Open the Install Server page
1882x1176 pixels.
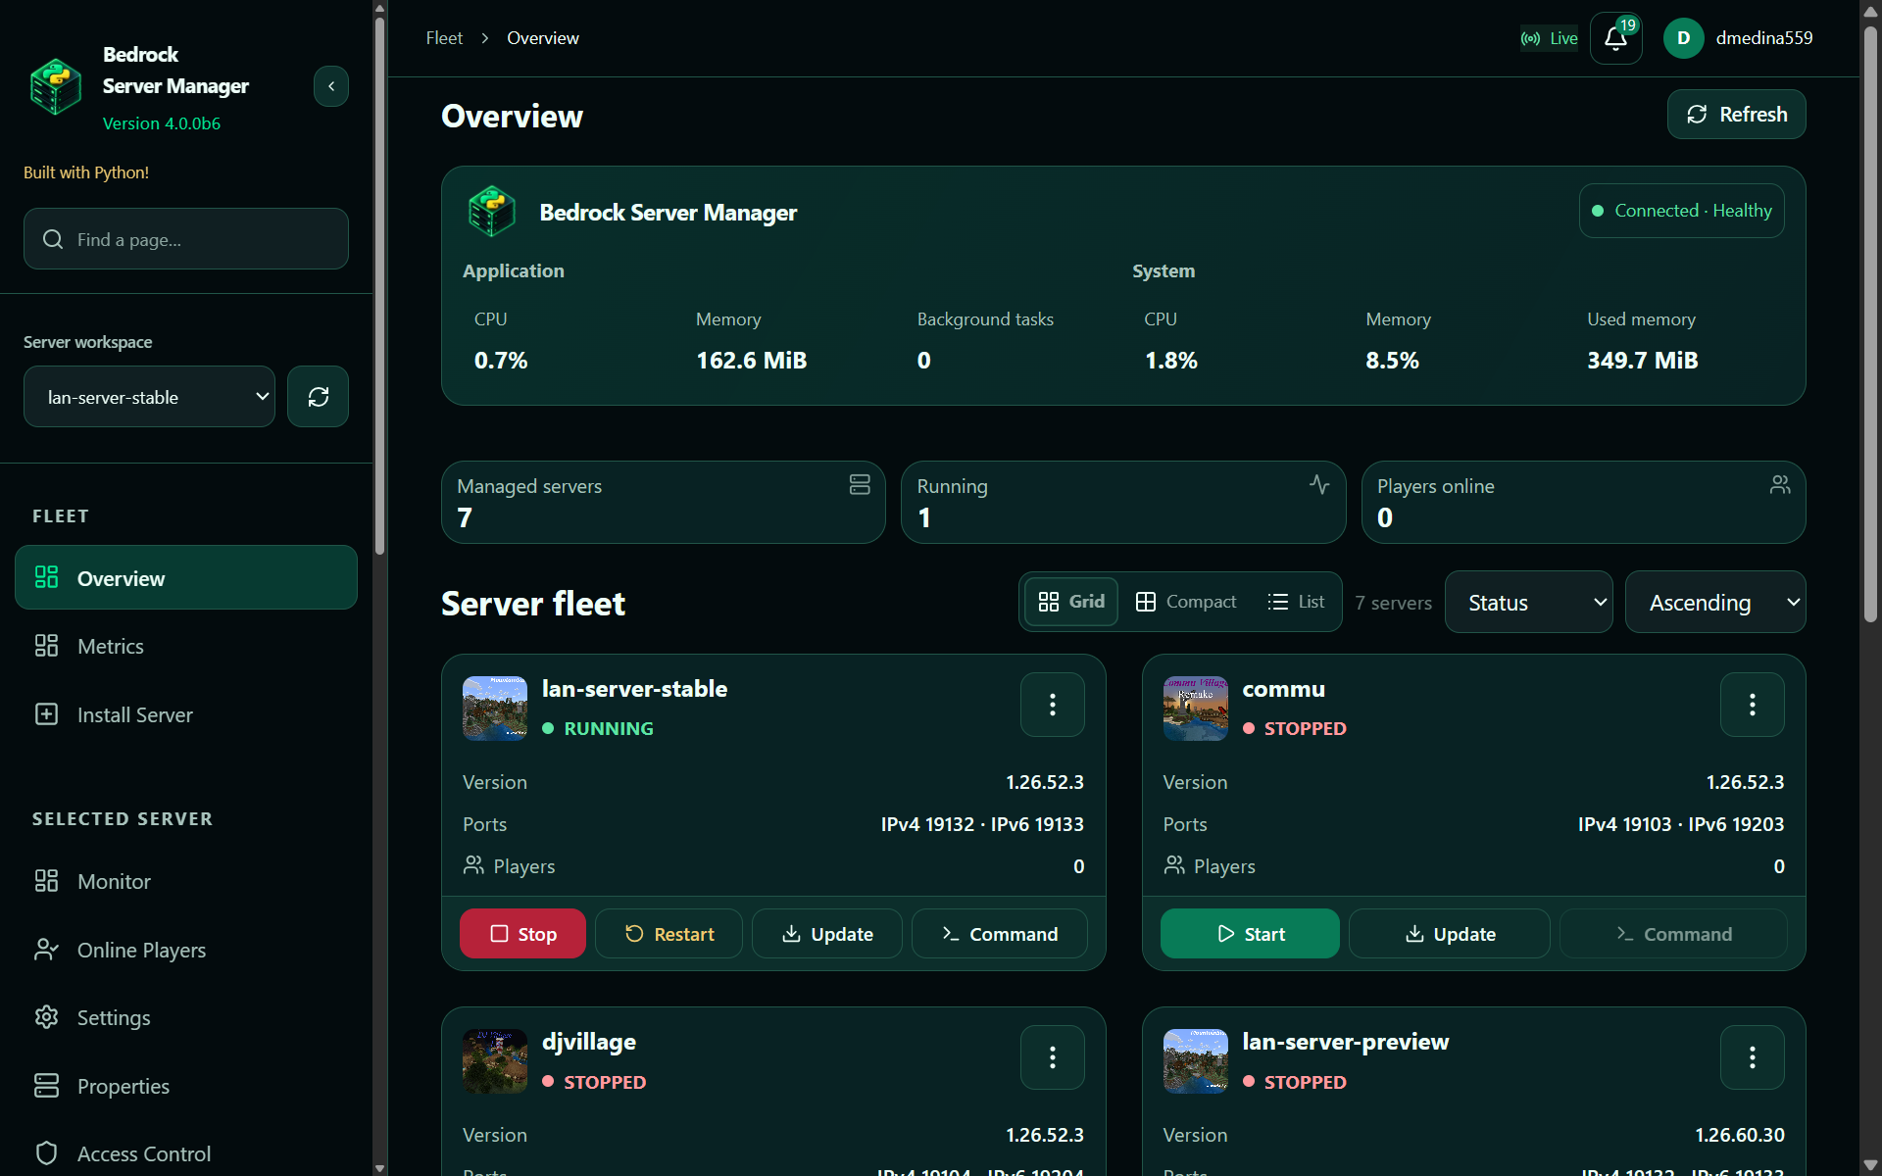pos(186,714)
